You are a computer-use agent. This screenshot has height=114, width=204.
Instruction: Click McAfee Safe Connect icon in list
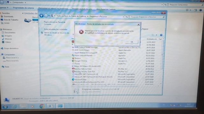coord(73,69)
